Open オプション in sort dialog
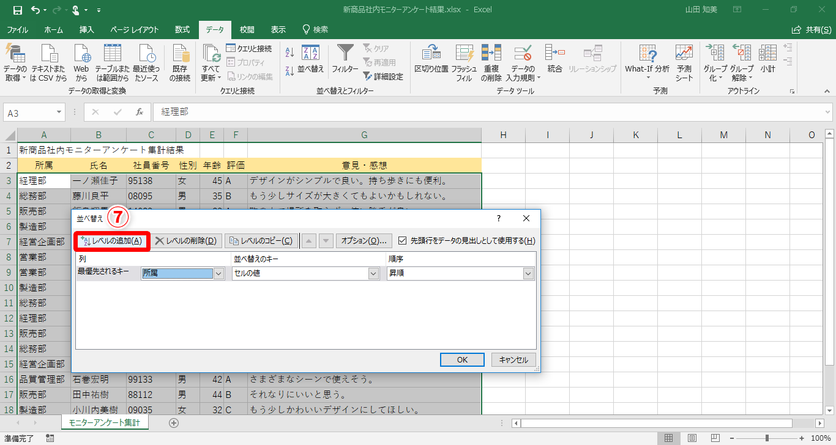Image resolution: width=836 pixels, height=445 pixels. [x=364, y=241]
